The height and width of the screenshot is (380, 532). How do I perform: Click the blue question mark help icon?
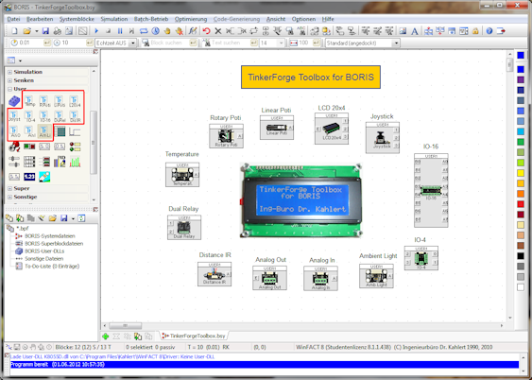tap(489, 31)
